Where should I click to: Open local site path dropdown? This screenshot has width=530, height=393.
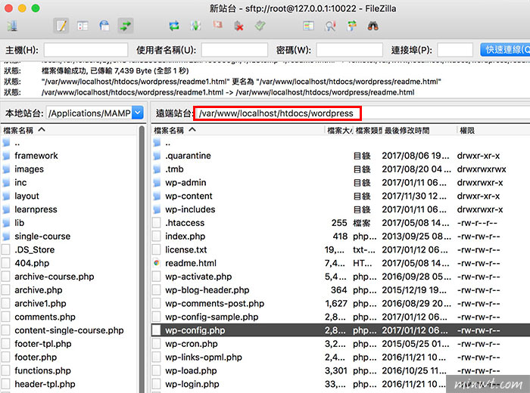pyautogui.click(x=138, y=113)
